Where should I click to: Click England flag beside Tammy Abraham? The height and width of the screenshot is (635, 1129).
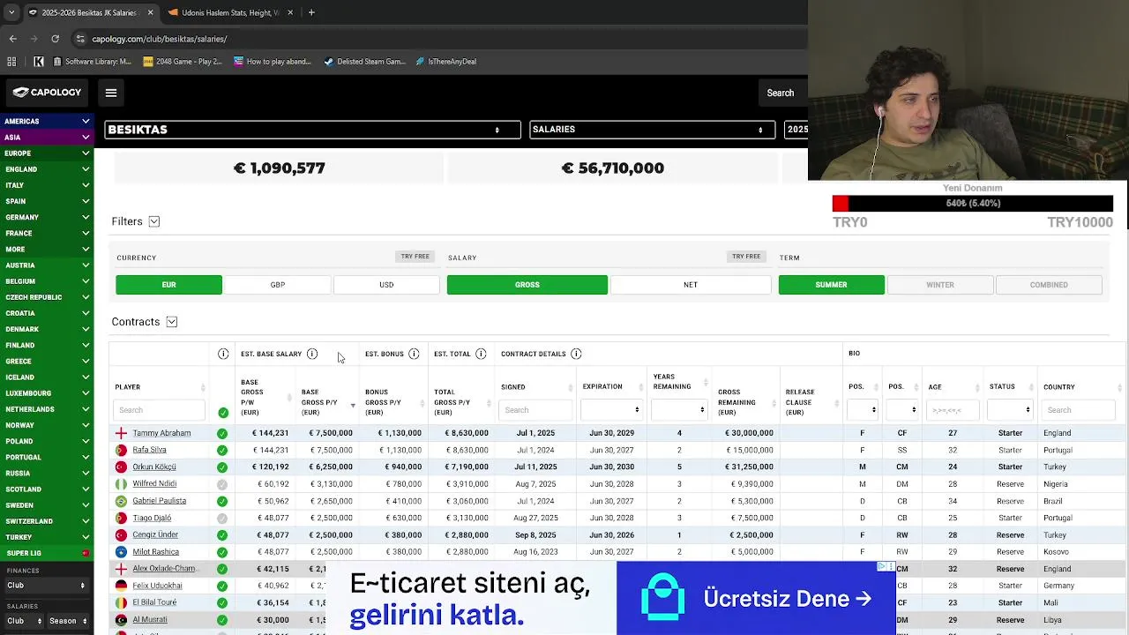[x=121, y=433]
